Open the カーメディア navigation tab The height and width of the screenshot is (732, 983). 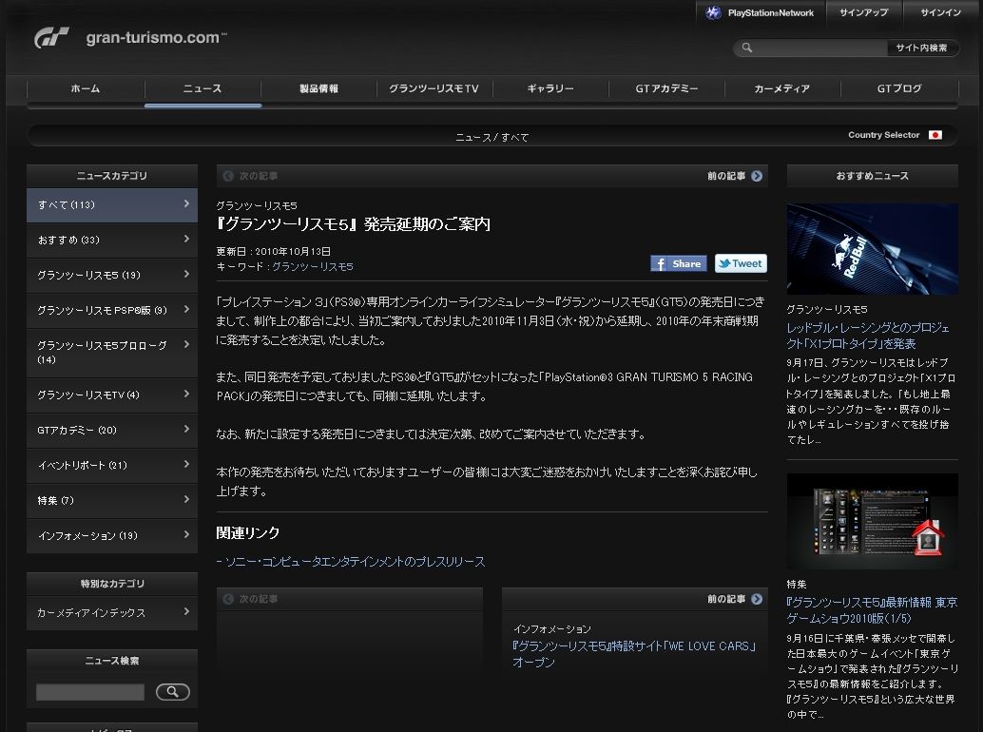(x=782, y=89)
